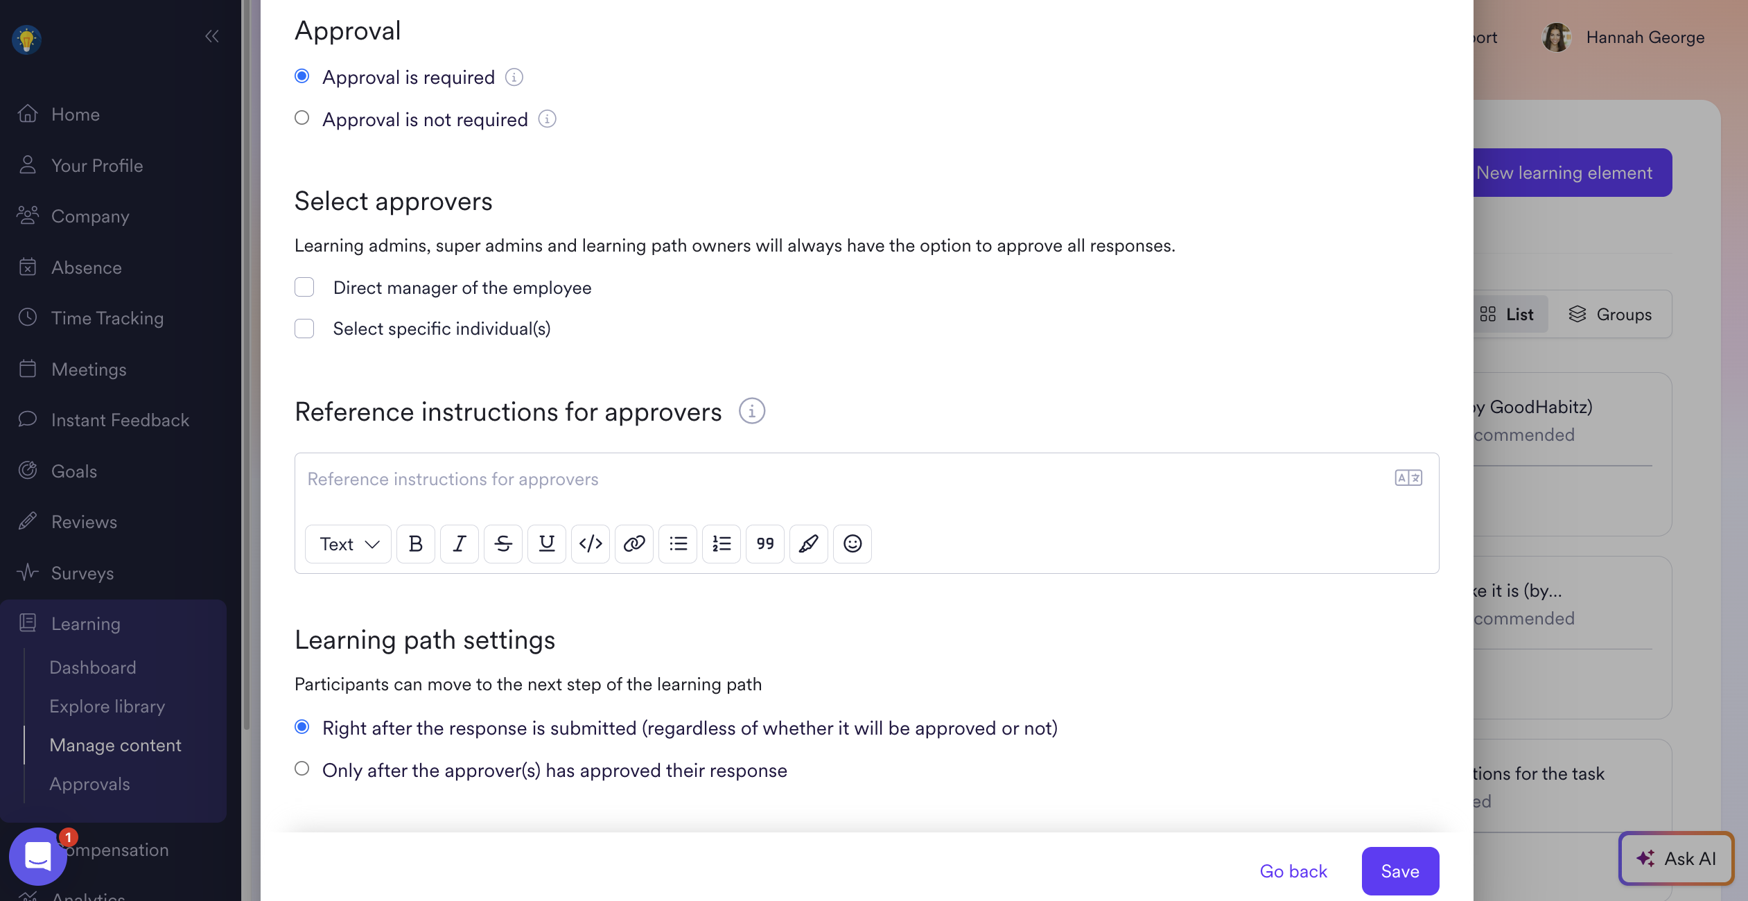Insert a link using the link icon

634,544
